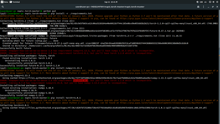Minimize the terminal window

(x=208, y=7)
